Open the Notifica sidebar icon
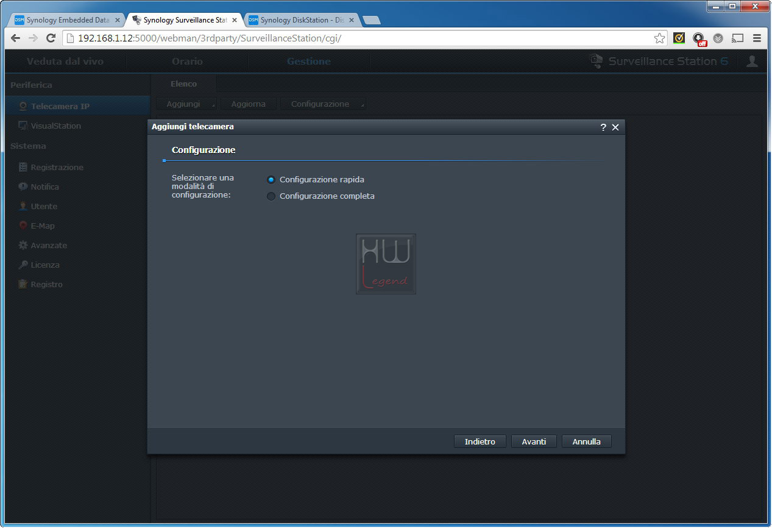The height and width of the screenshot is (528, 772). 23,187
